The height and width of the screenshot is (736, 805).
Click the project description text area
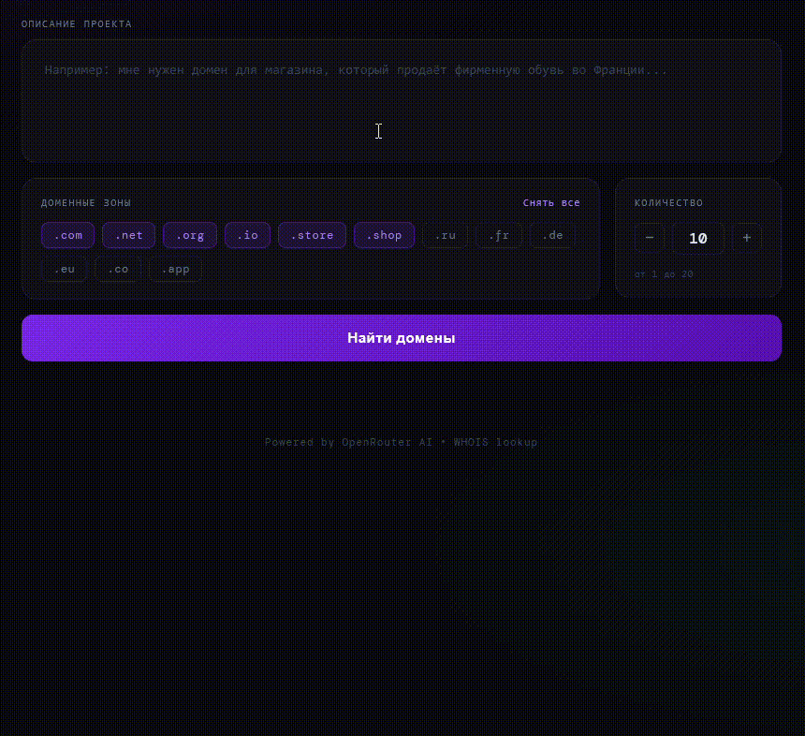pos(402,101)
